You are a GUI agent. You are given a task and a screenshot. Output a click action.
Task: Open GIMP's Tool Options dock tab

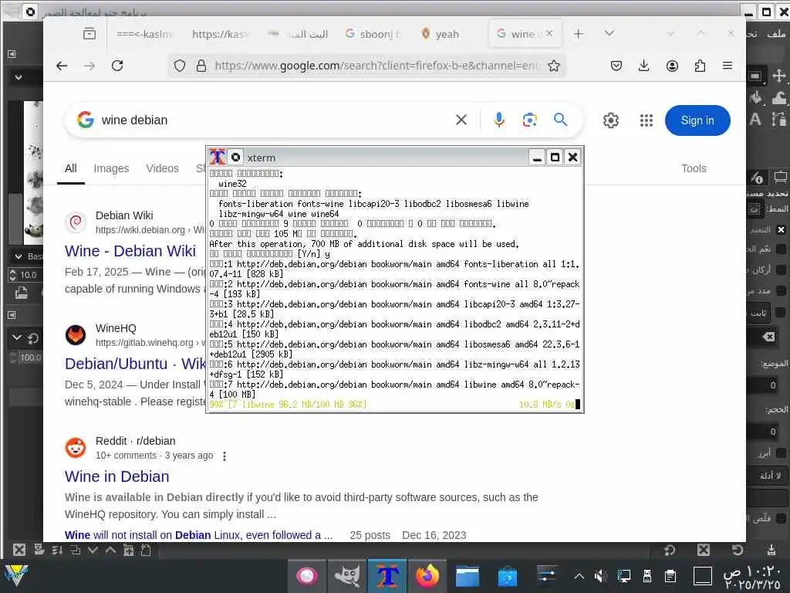click(x=758, y=177)
